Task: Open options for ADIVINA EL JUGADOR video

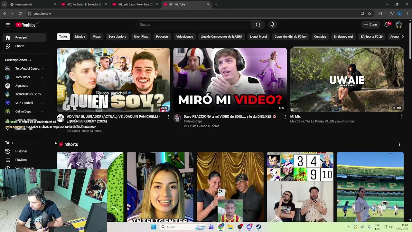Action: click(x=168, y=117)
